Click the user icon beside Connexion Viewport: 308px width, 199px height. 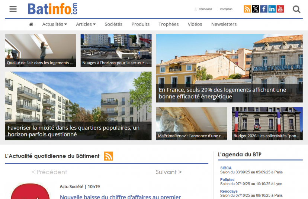(x=195, y=9)
